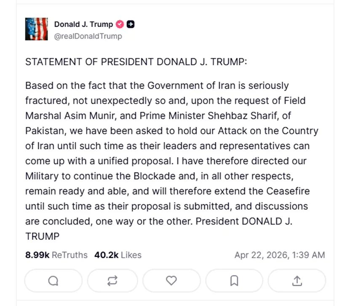Follow the account using the plus icon

[x=131, y=24]
